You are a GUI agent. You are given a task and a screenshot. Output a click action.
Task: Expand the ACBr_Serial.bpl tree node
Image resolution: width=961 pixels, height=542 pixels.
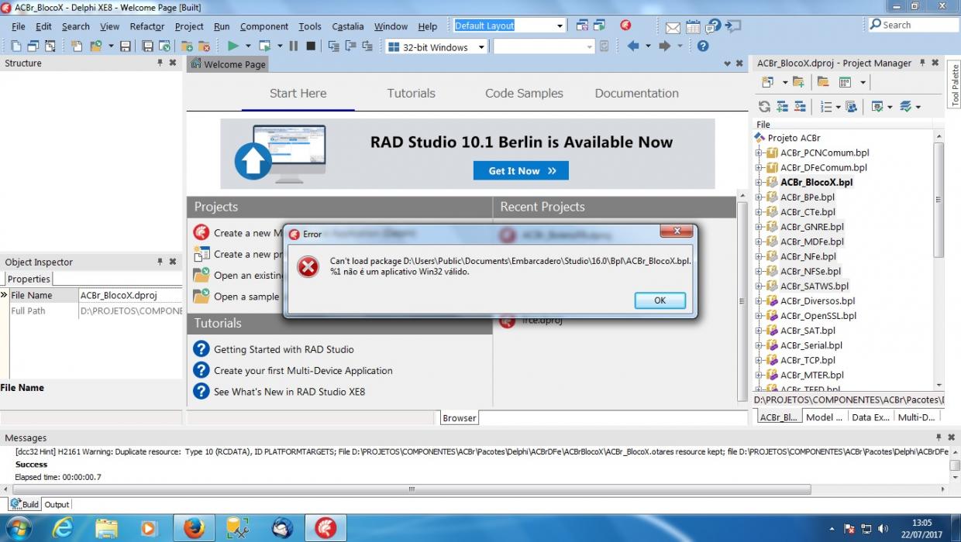[x=759, y=345]
